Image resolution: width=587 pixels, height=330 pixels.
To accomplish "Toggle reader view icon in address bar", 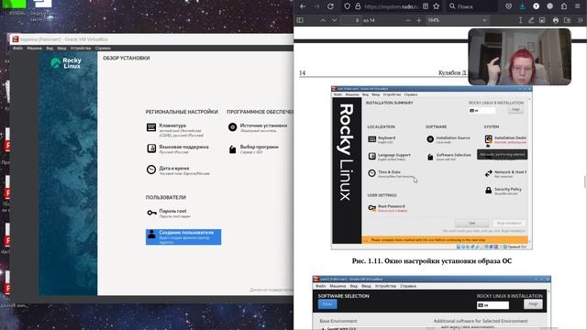I will [x=426, y=6].
